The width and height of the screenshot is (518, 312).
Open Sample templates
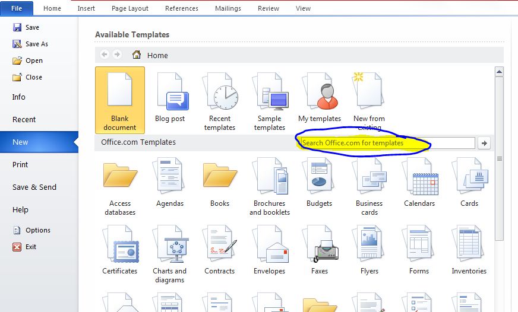[x=270, y=101]
